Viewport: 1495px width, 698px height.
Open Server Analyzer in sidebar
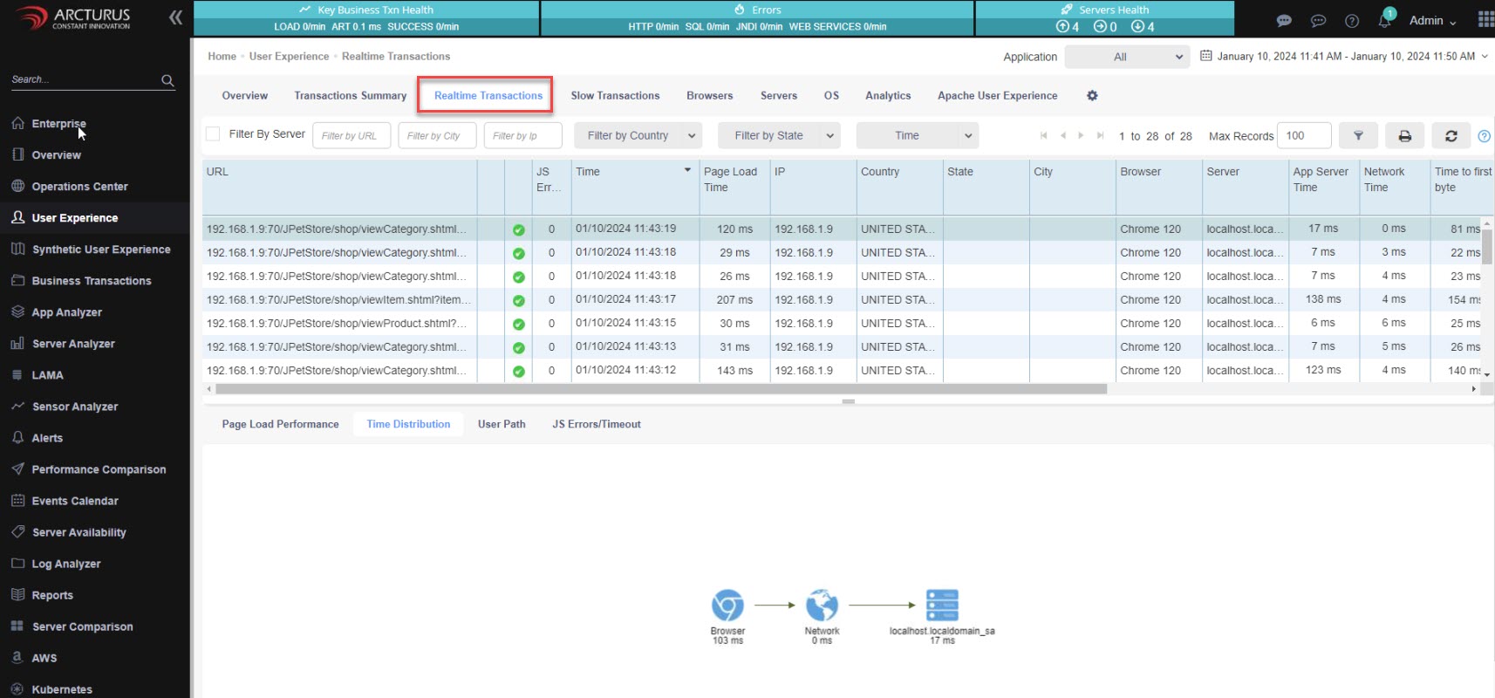tap(73, 344)
